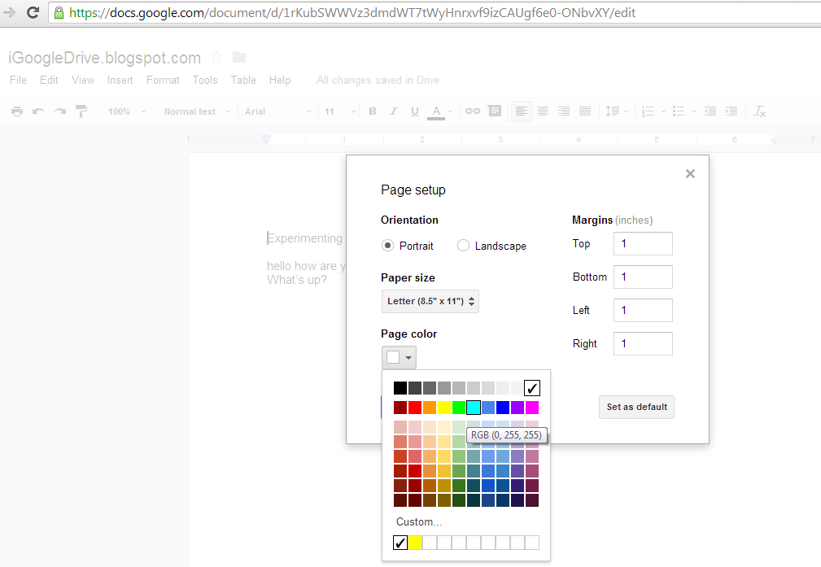Click the Insert comment icon
The image size is (821, 567).
494,111
